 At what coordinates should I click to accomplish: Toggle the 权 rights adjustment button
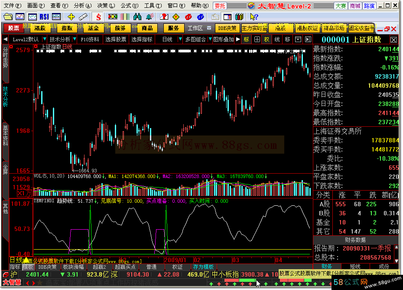tap(267, 40)
